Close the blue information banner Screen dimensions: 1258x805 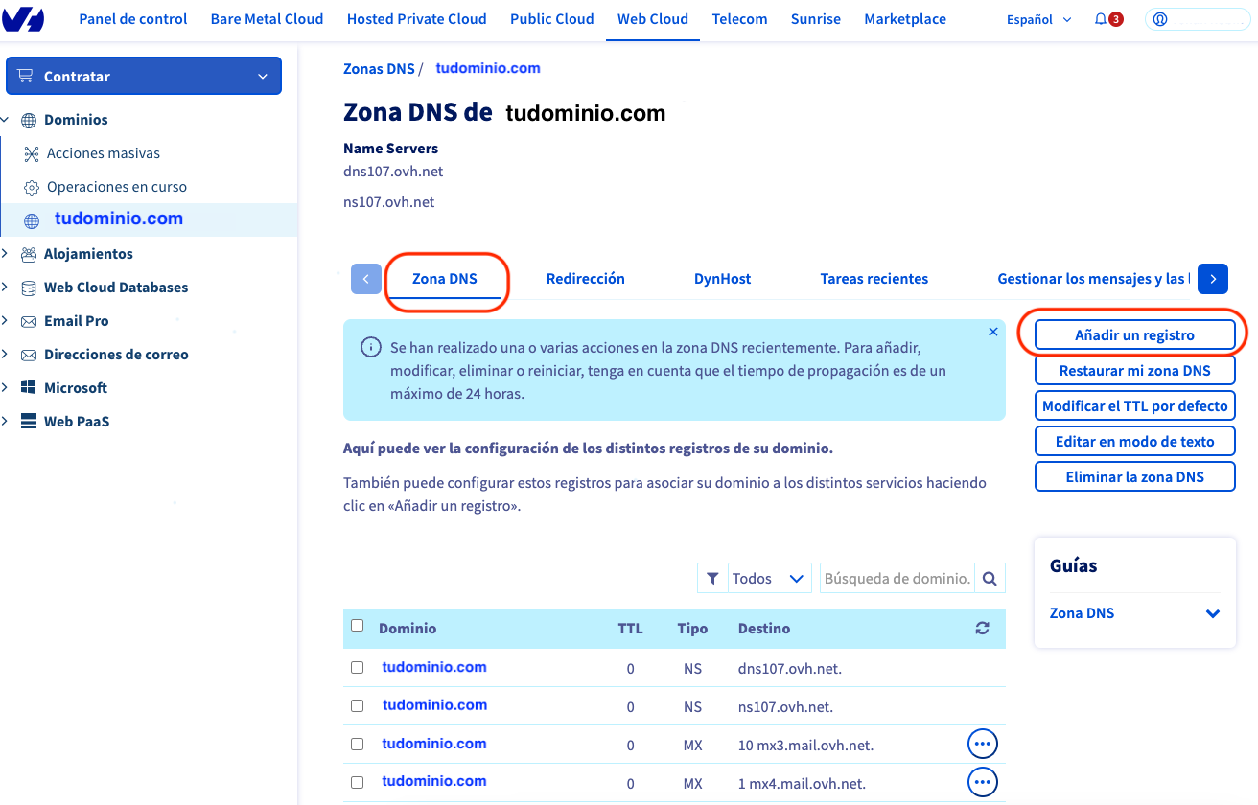(x=993, y=332)
